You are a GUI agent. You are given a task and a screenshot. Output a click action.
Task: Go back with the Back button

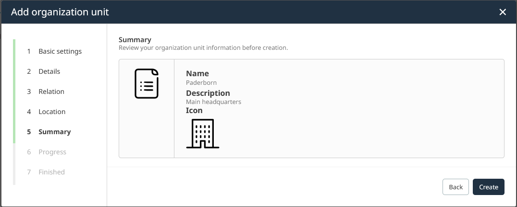click(455, 187)
